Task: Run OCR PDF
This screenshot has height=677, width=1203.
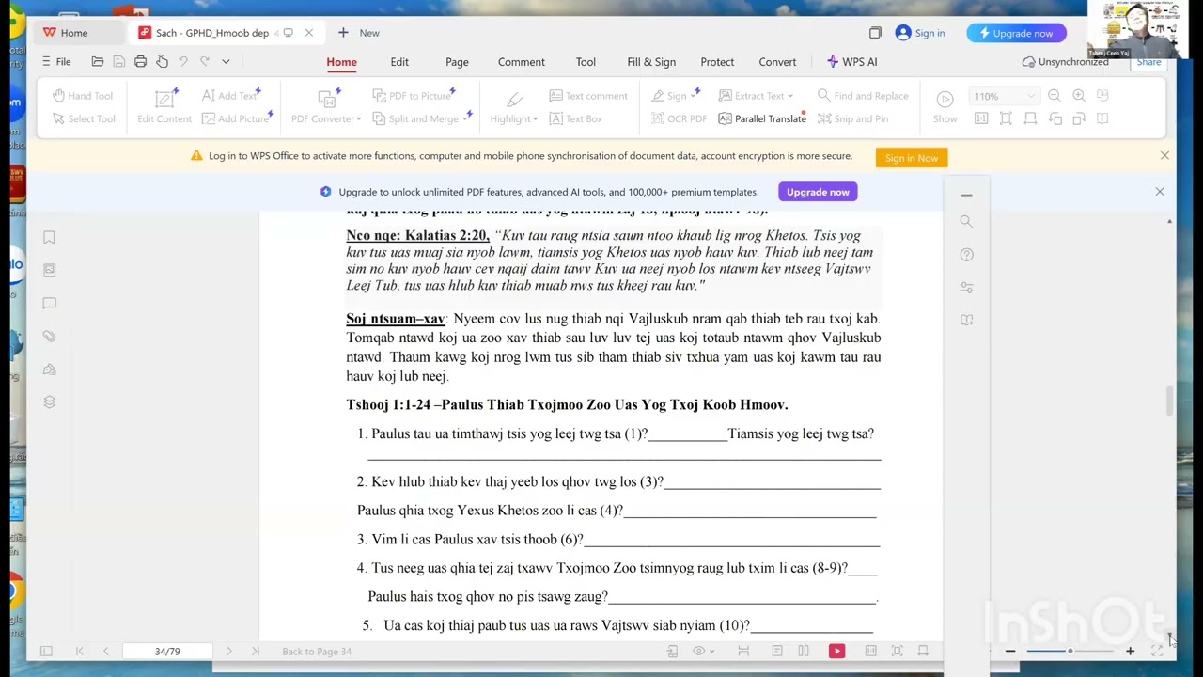Action: [679, 118]
